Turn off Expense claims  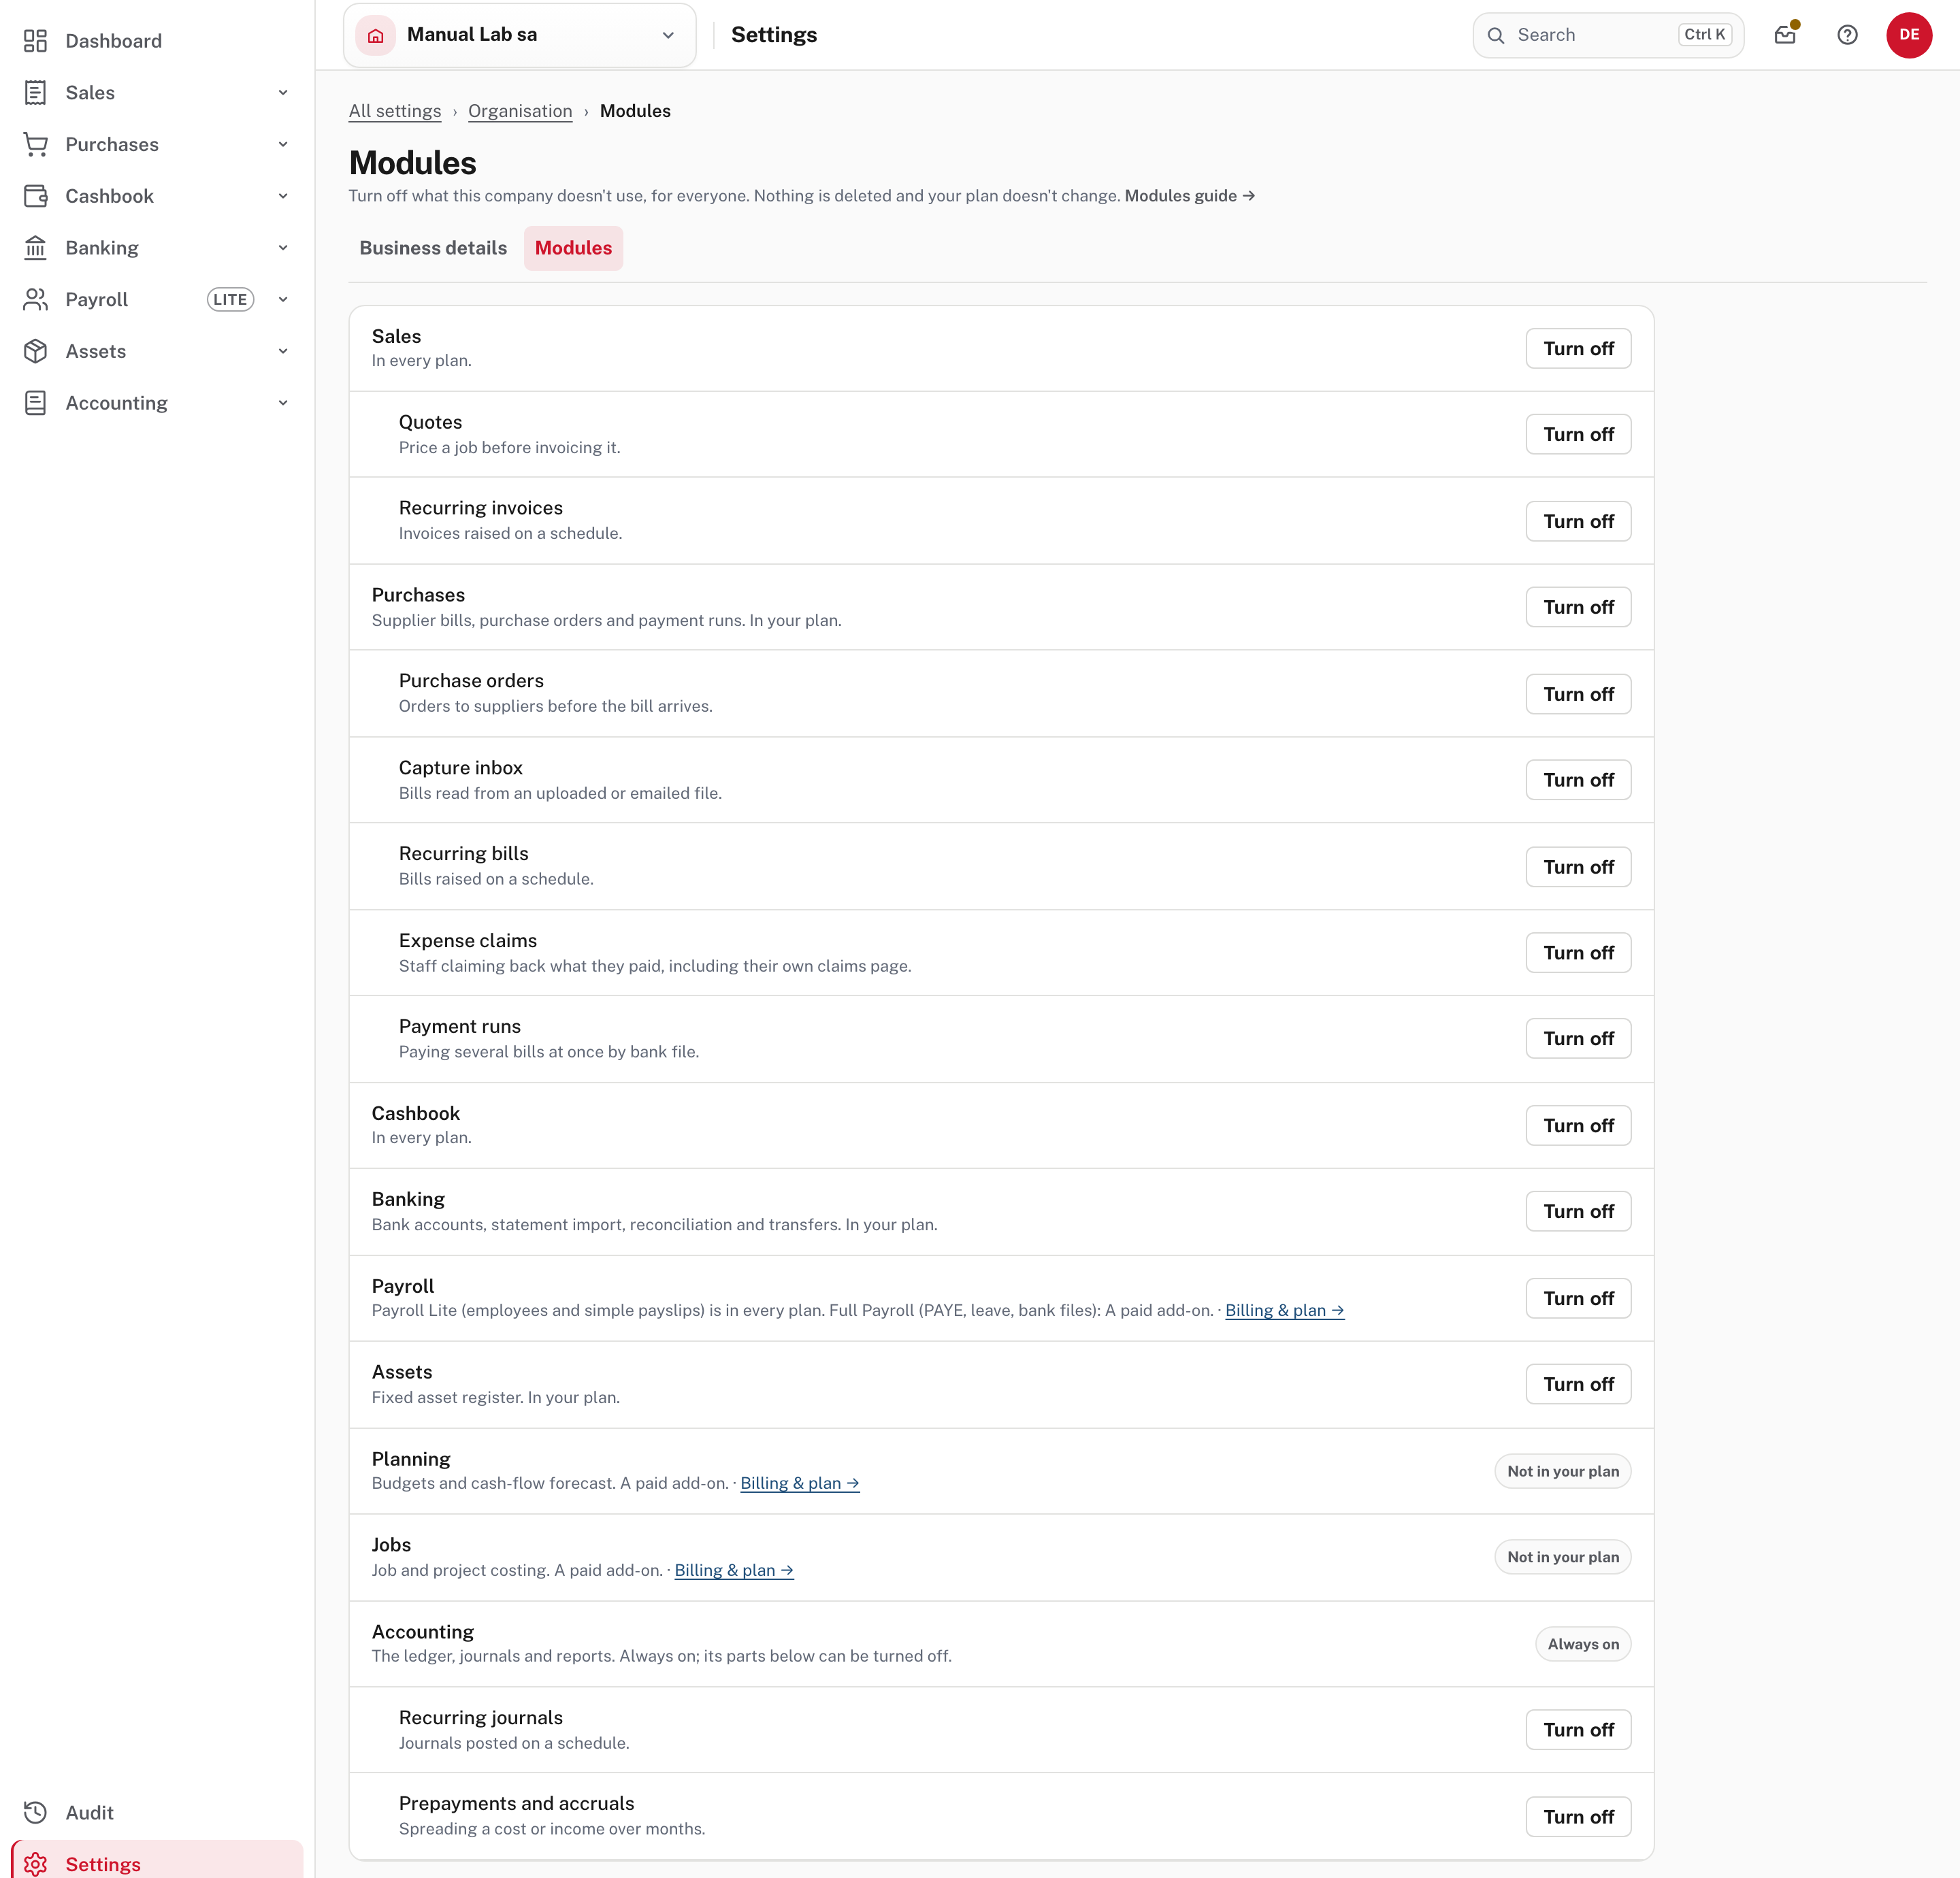click(1578, 953)
